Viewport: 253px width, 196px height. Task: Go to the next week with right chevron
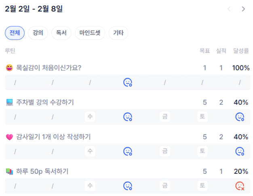[243, 9]
